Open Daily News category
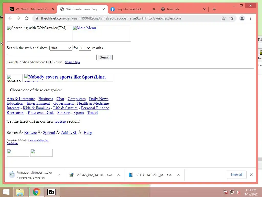This screenshot has width=262, height=197. click(99, 99)
